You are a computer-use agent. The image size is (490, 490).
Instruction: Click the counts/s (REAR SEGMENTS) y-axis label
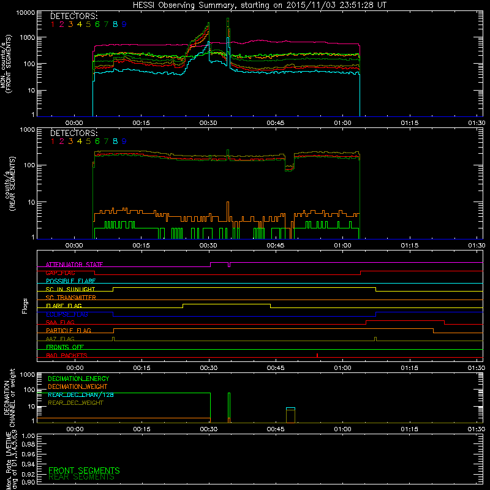click(10, 184)
